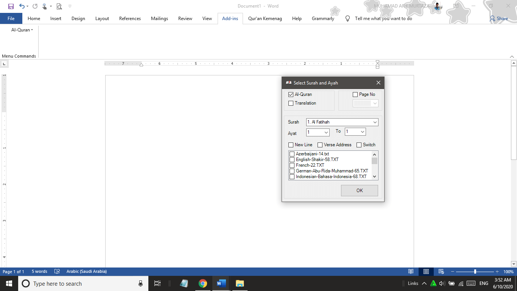Switch to the References tab
Image resolution: width=517 pixels, height=291 pixels.
click(x=130, y=19)
